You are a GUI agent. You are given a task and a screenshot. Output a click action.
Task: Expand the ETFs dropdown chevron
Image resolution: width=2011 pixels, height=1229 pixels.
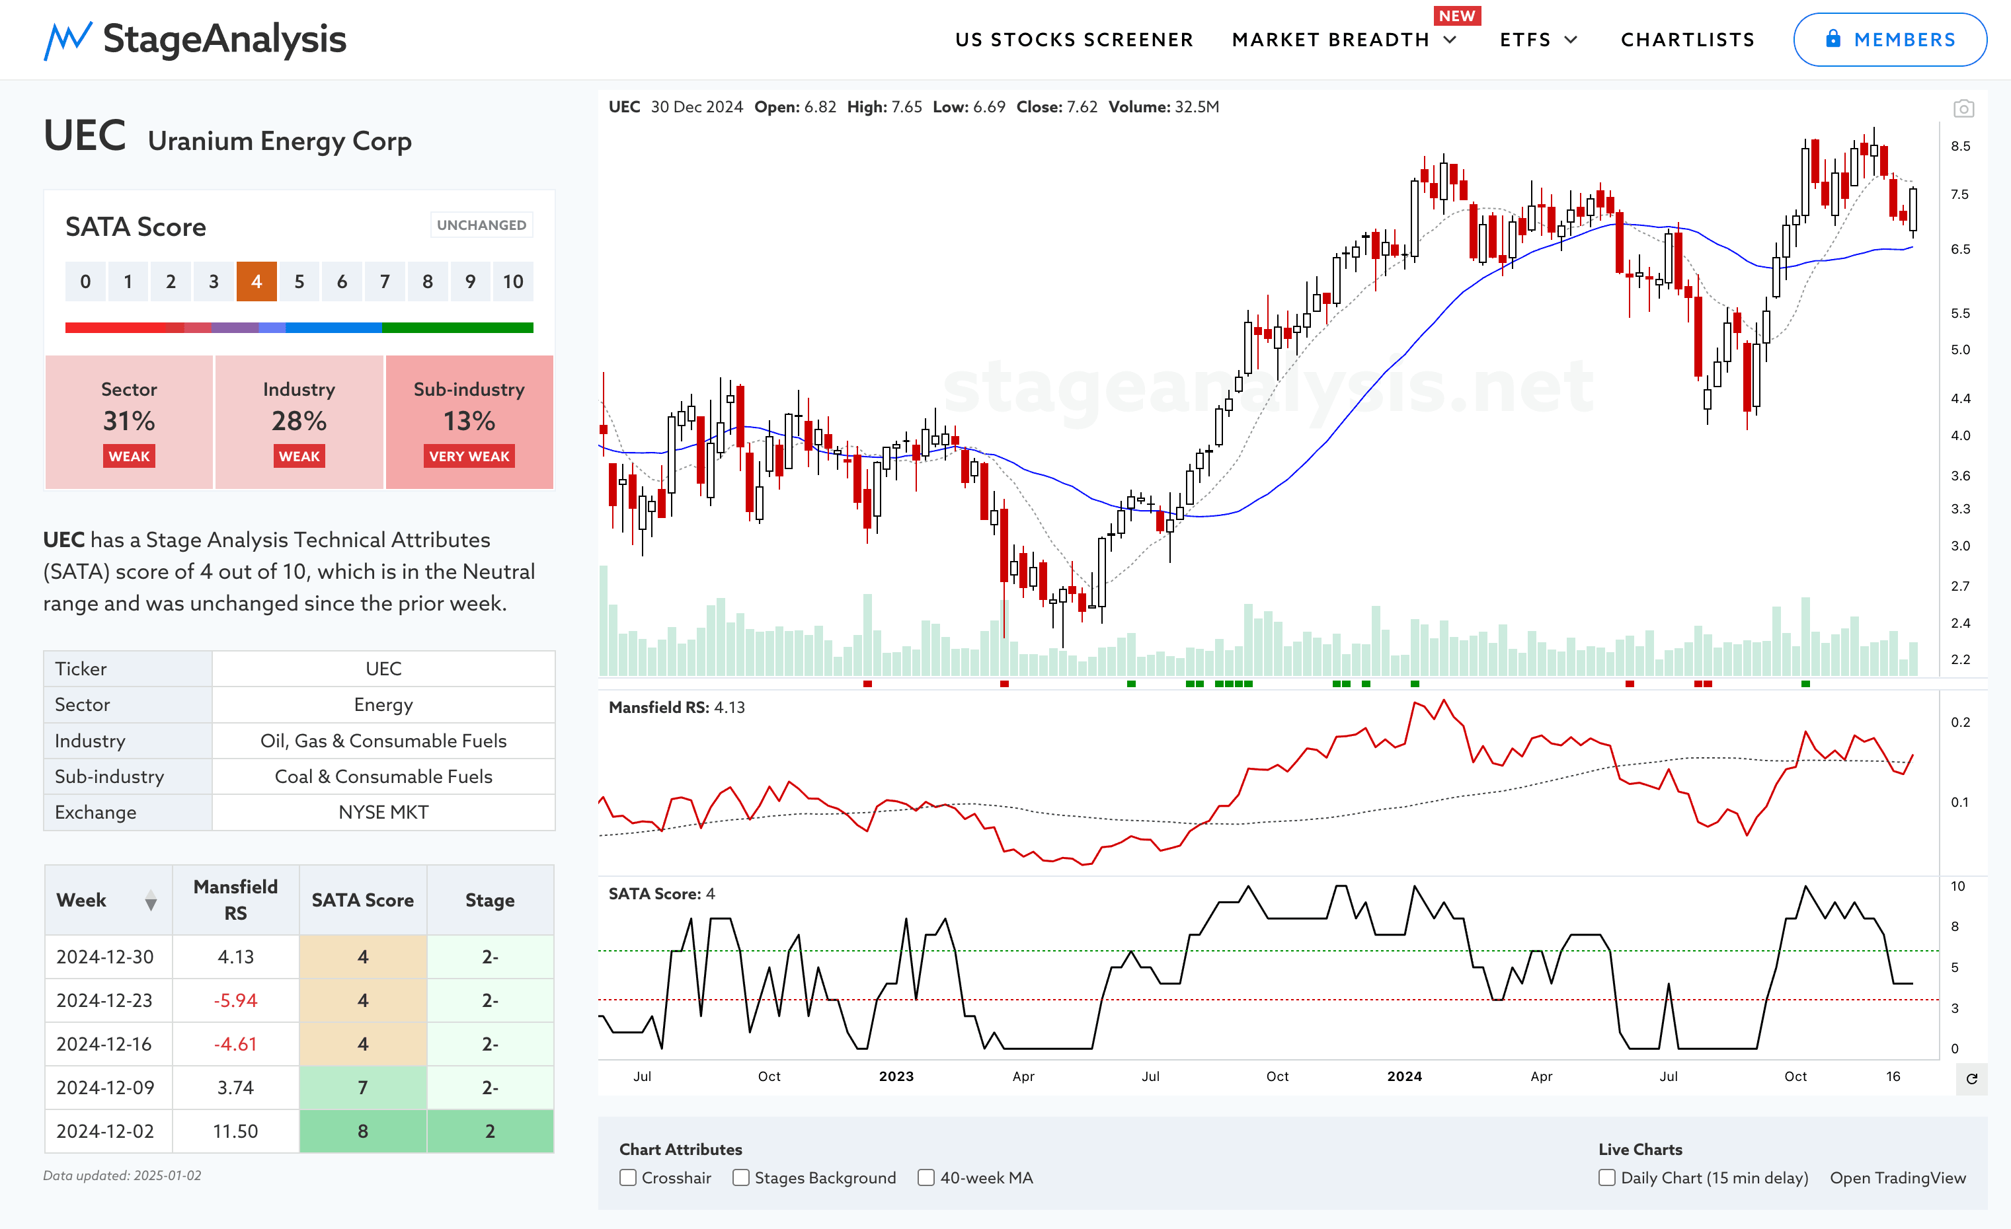pos(1570,40)
